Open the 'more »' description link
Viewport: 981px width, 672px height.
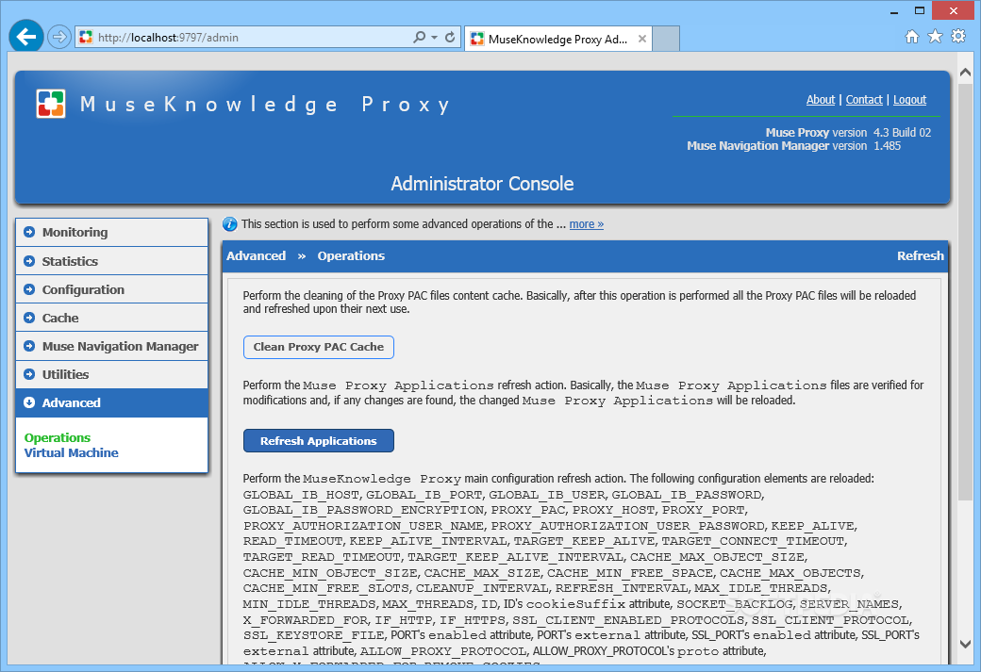[586, 223]
